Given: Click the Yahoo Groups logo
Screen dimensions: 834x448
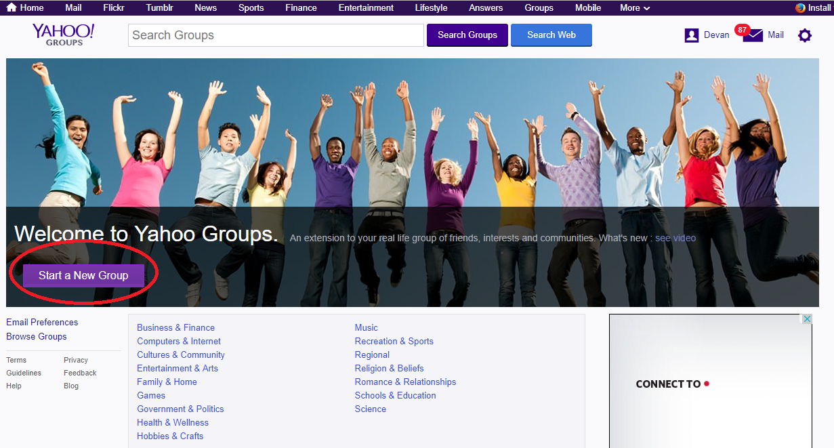Looking at the screenshot, I should (x=64, y=35).
